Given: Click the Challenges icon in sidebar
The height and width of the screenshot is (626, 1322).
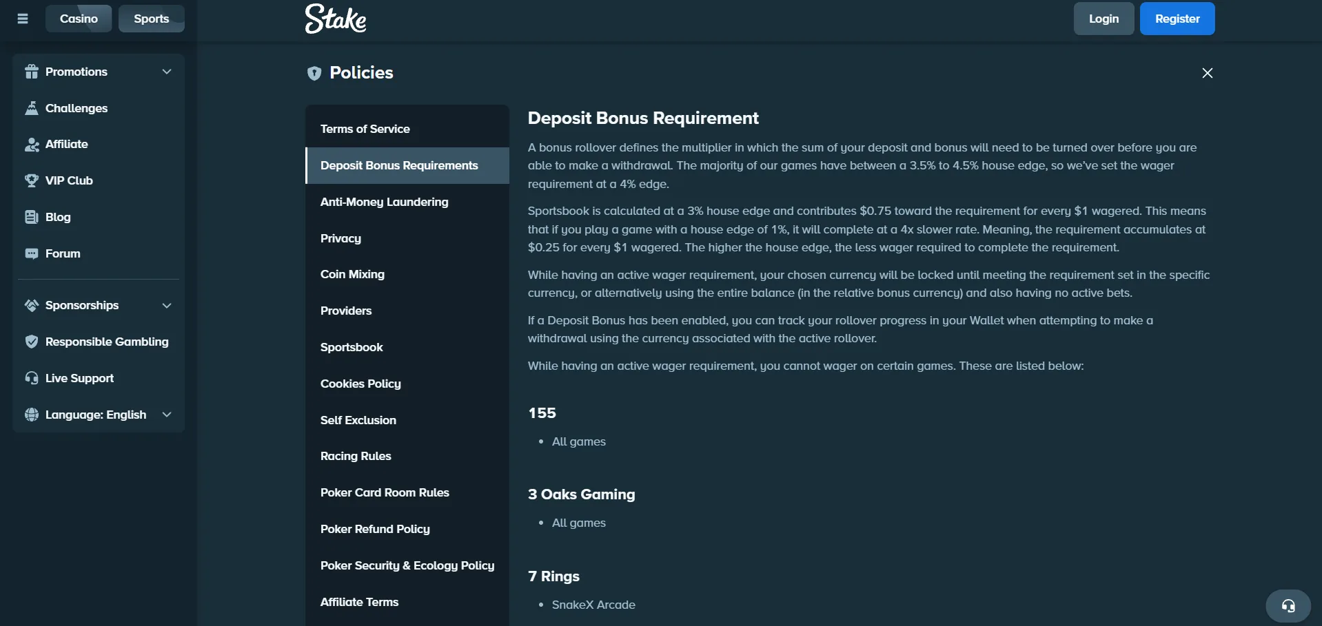Looking at the screenshot, I should tap(31, 108).
